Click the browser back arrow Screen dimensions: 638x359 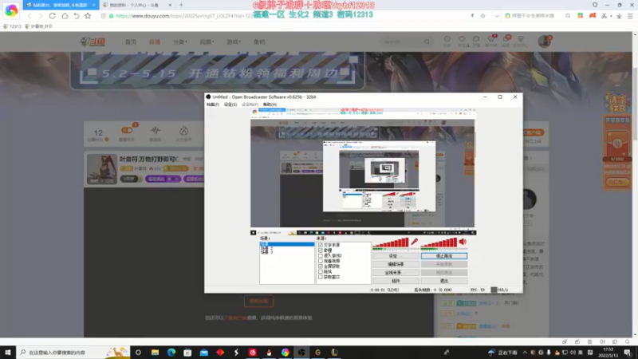pos(30,16)
